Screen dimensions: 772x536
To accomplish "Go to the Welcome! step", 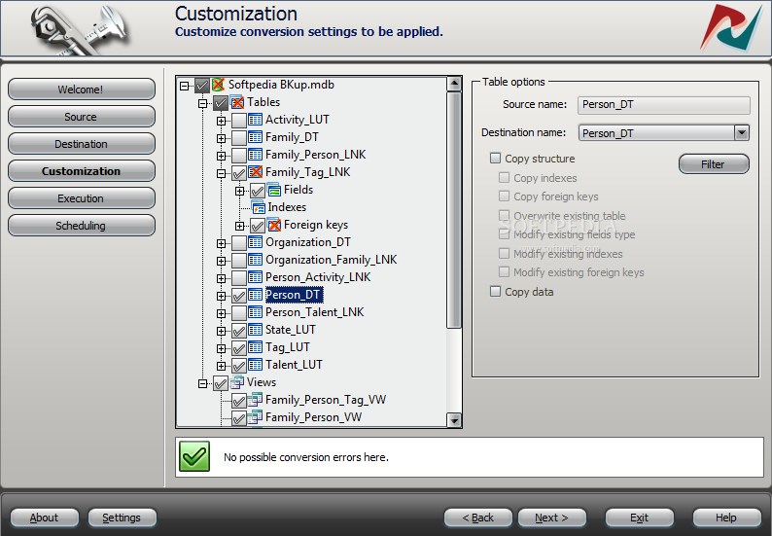I will (82, 89).
